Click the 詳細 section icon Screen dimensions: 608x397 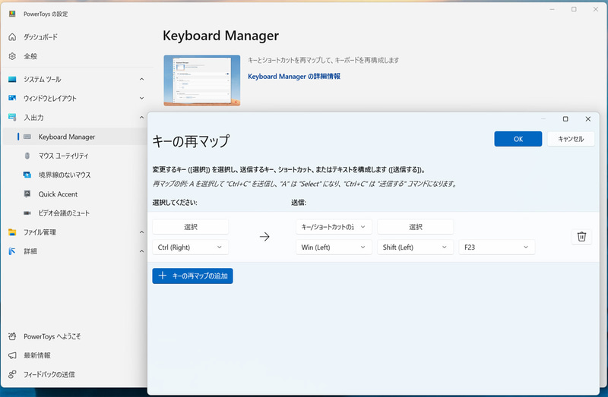click(12, 251)
